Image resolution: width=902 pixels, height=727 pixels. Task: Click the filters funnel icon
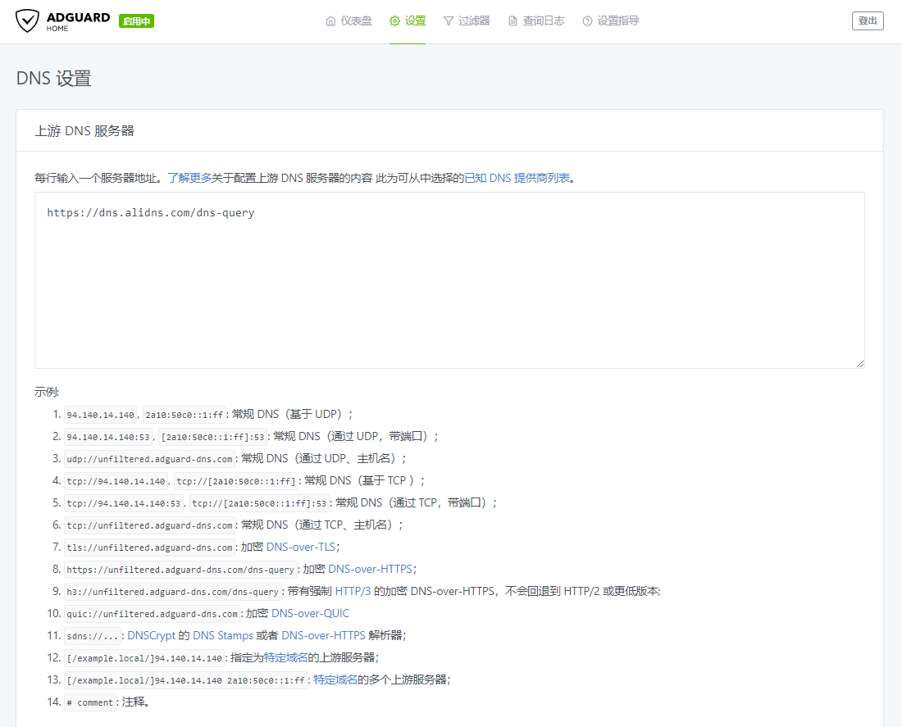coord(449,21)
